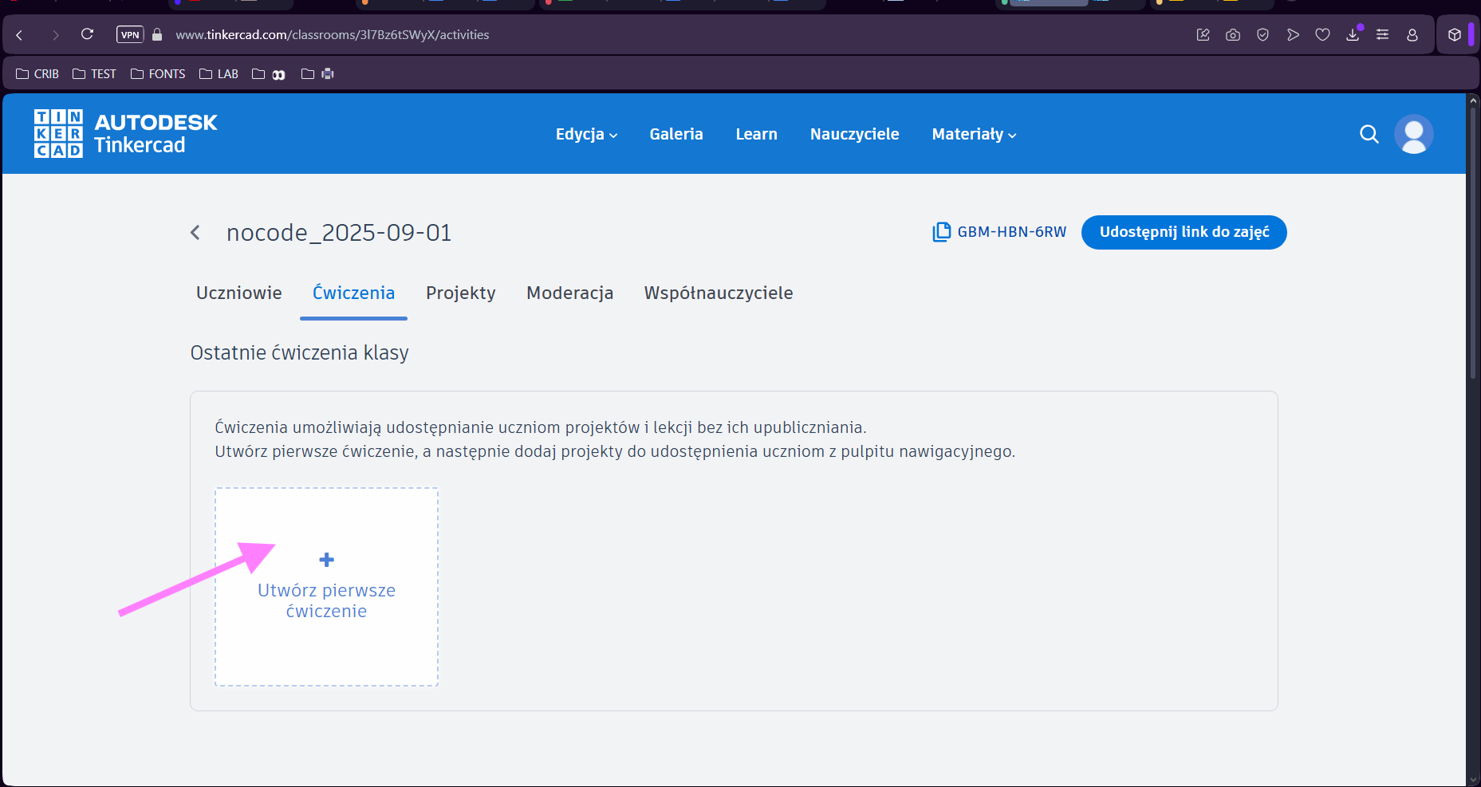Open the search magnifier in Tinkercad header
This screenshot has height=787, width=1481.
[x=1369, y=134]
